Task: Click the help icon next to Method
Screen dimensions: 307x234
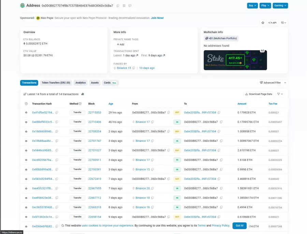Action: pyautogui.click(x=80, y=104)
